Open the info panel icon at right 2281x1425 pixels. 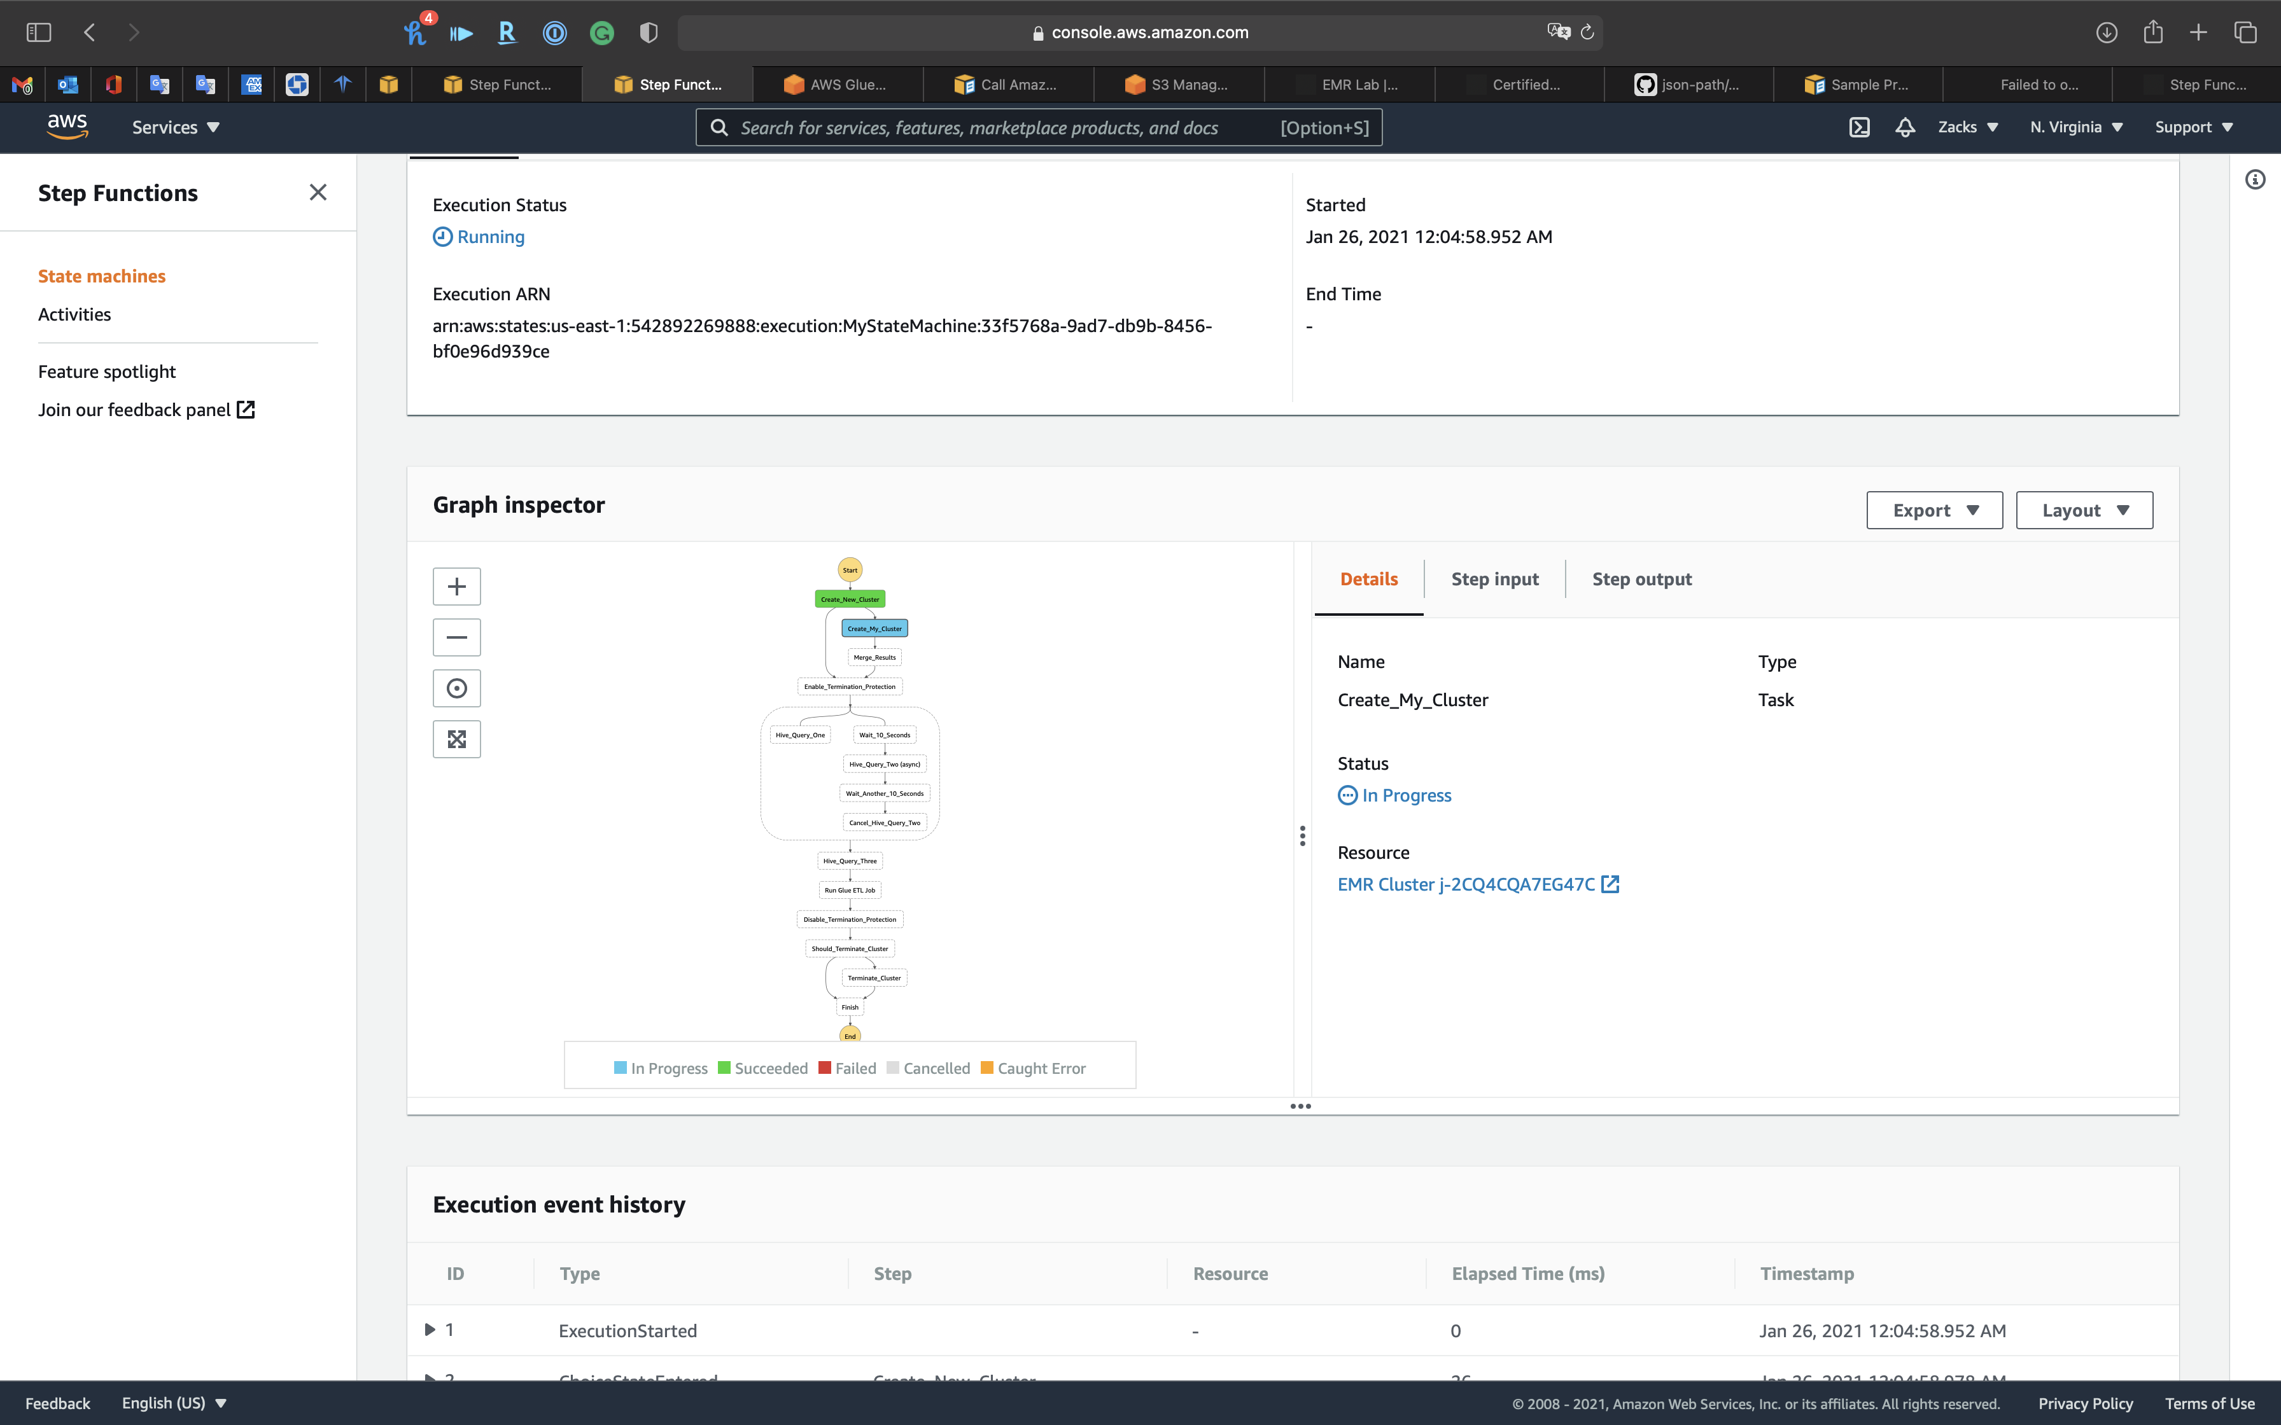point(2255,179)
